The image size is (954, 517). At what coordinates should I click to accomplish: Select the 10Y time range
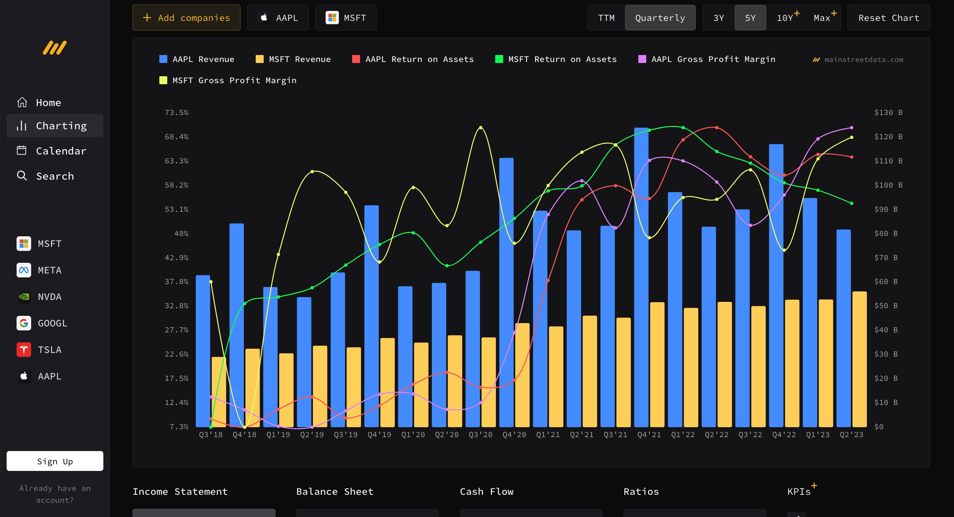[x=784, y=18]
